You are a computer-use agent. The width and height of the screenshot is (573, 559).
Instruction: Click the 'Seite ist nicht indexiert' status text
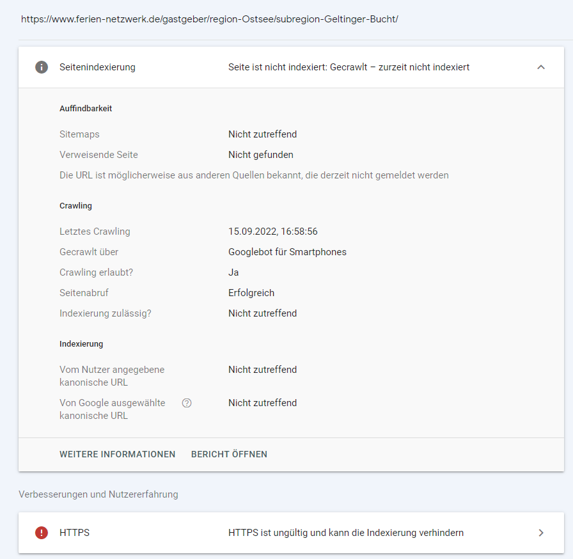click(x=349, y=67)
